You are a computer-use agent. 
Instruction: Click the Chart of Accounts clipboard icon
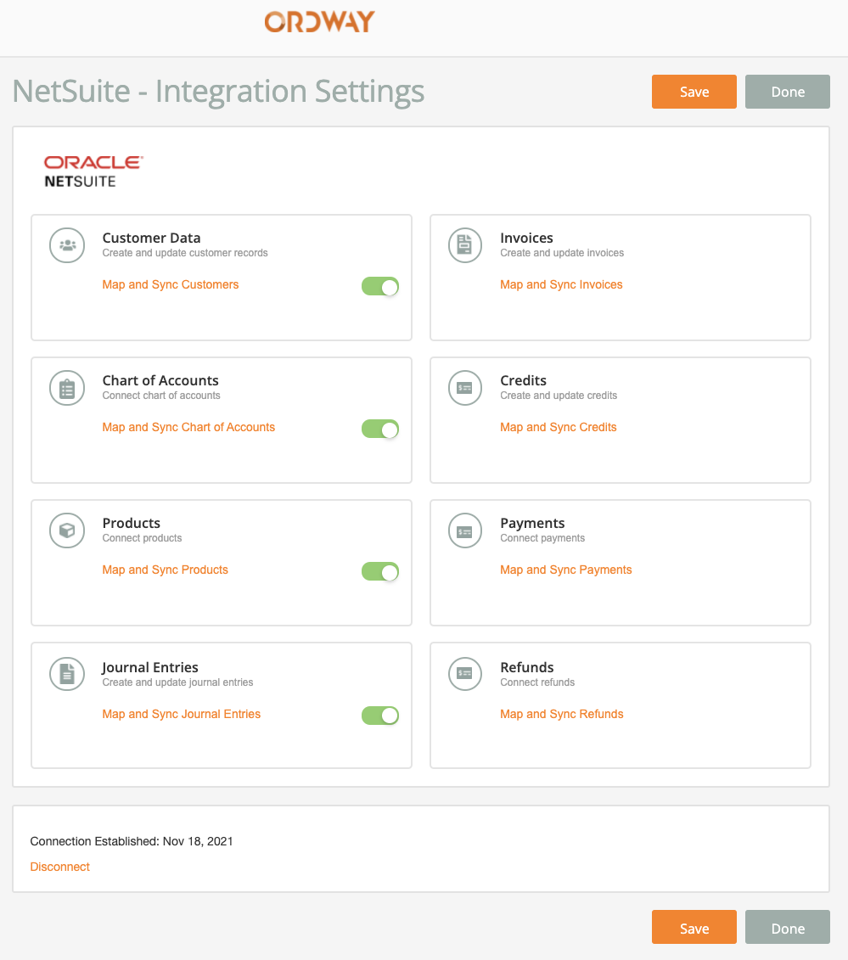coord(67,388)
